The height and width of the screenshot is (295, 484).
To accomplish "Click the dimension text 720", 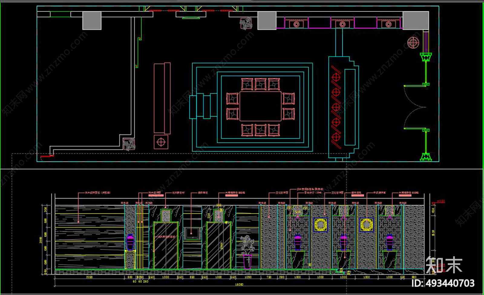I will pos(269,277).
